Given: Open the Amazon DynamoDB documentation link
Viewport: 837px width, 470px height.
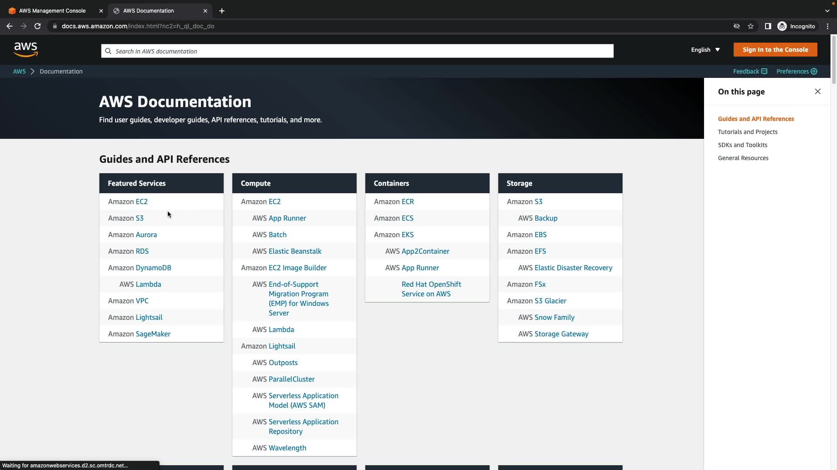Looking at the screenshot, I should 153,268.
